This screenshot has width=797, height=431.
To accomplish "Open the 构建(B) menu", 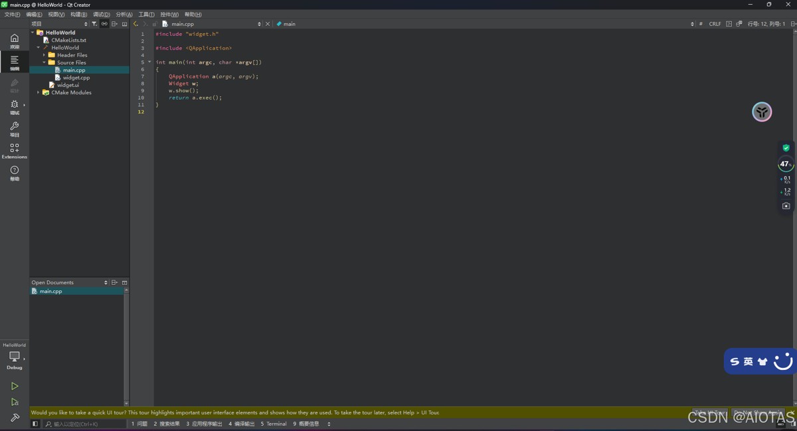I will click(78, 14).
